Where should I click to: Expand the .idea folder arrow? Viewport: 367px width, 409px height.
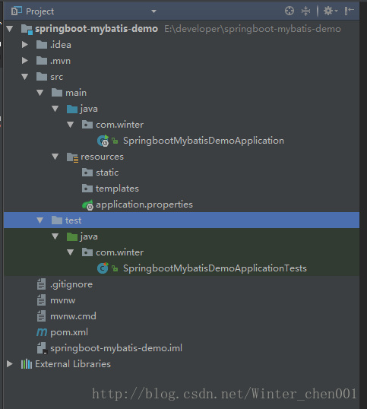25,45
